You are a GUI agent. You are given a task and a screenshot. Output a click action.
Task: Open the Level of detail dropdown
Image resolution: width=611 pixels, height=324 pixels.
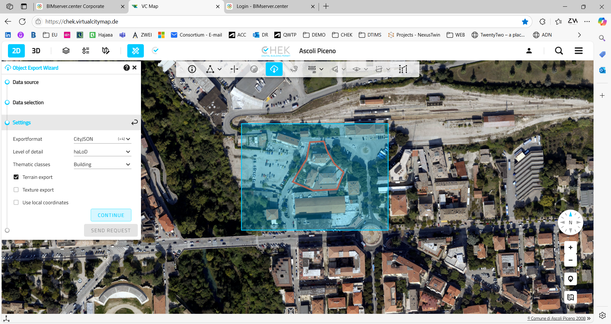(102, 152)
